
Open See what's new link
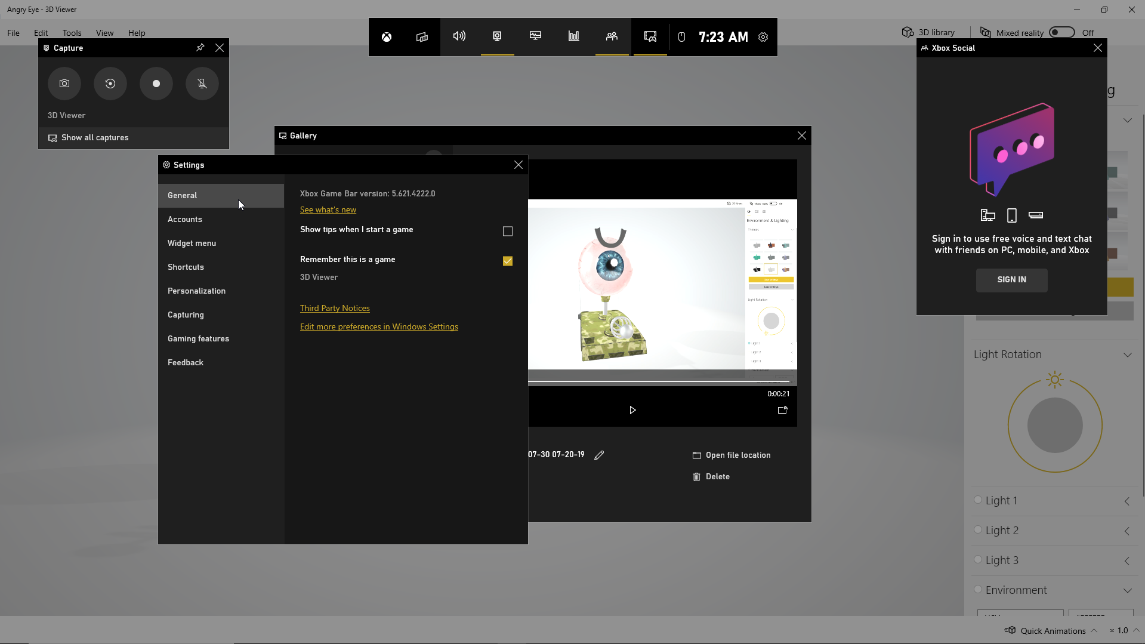[328, 210]
